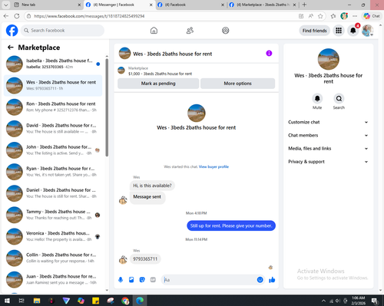The image size is (384, 306).
Task: Record a voice clip with microphone icon
Action: 121,280
